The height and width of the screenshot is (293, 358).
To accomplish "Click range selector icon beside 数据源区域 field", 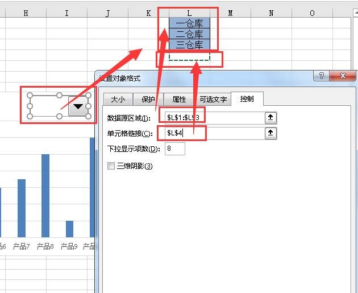I will click(x=270, y=118).
